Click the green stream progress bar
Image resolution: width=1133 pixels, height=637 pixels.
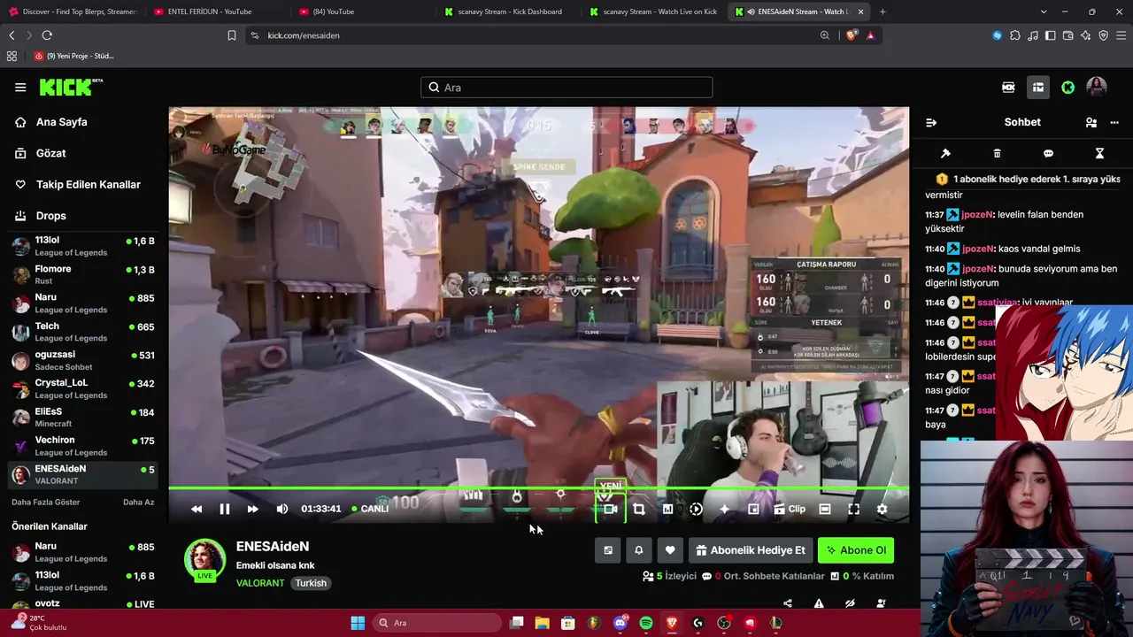click(539, 487)
